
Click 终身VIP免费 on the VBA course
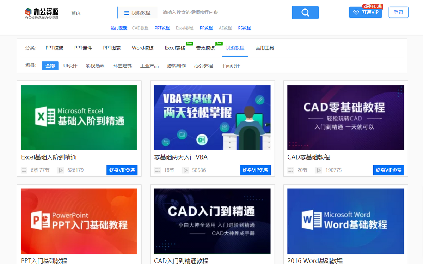coord(255,170)
